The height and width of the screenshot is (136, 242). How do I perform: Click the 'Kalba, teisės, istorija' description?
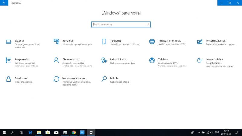(119, 82)
